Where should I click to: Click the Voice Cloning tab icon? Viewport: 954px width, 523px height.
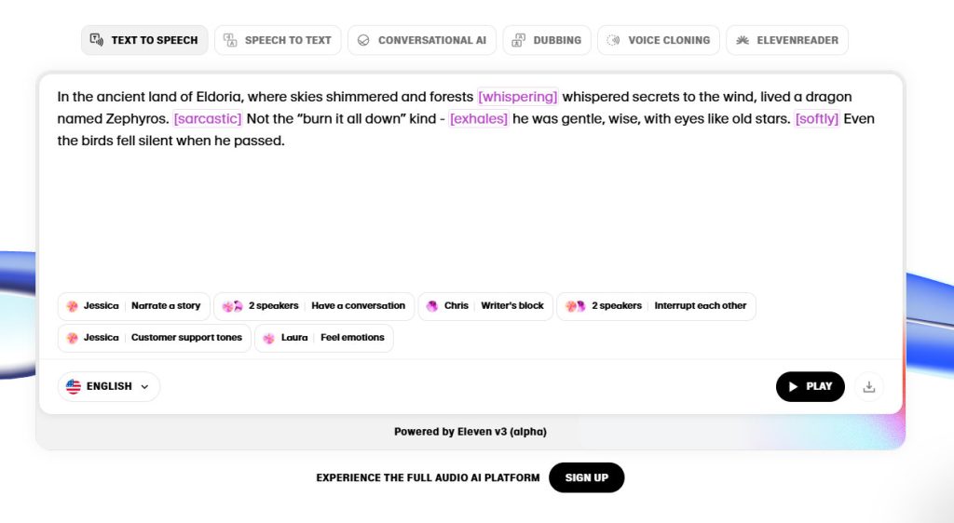(x=613, y=40)
